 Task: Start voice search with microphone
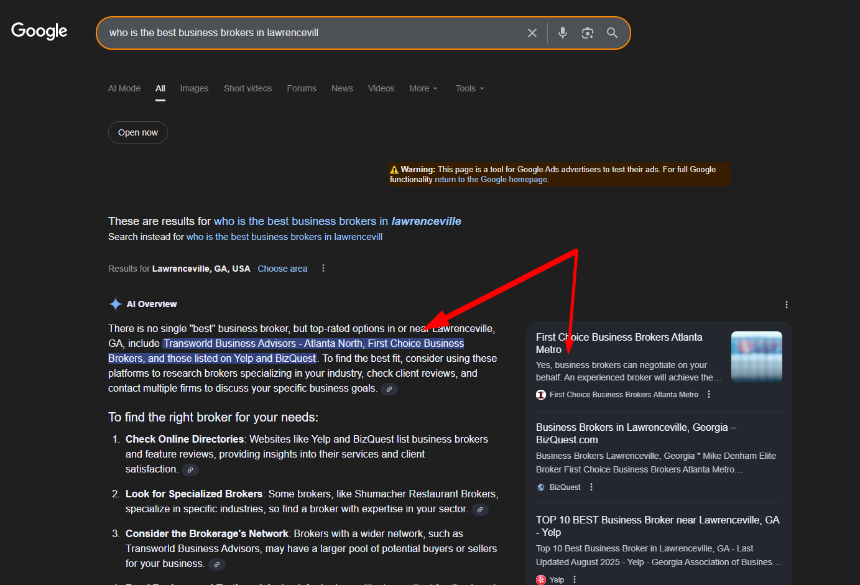(563, 33)
